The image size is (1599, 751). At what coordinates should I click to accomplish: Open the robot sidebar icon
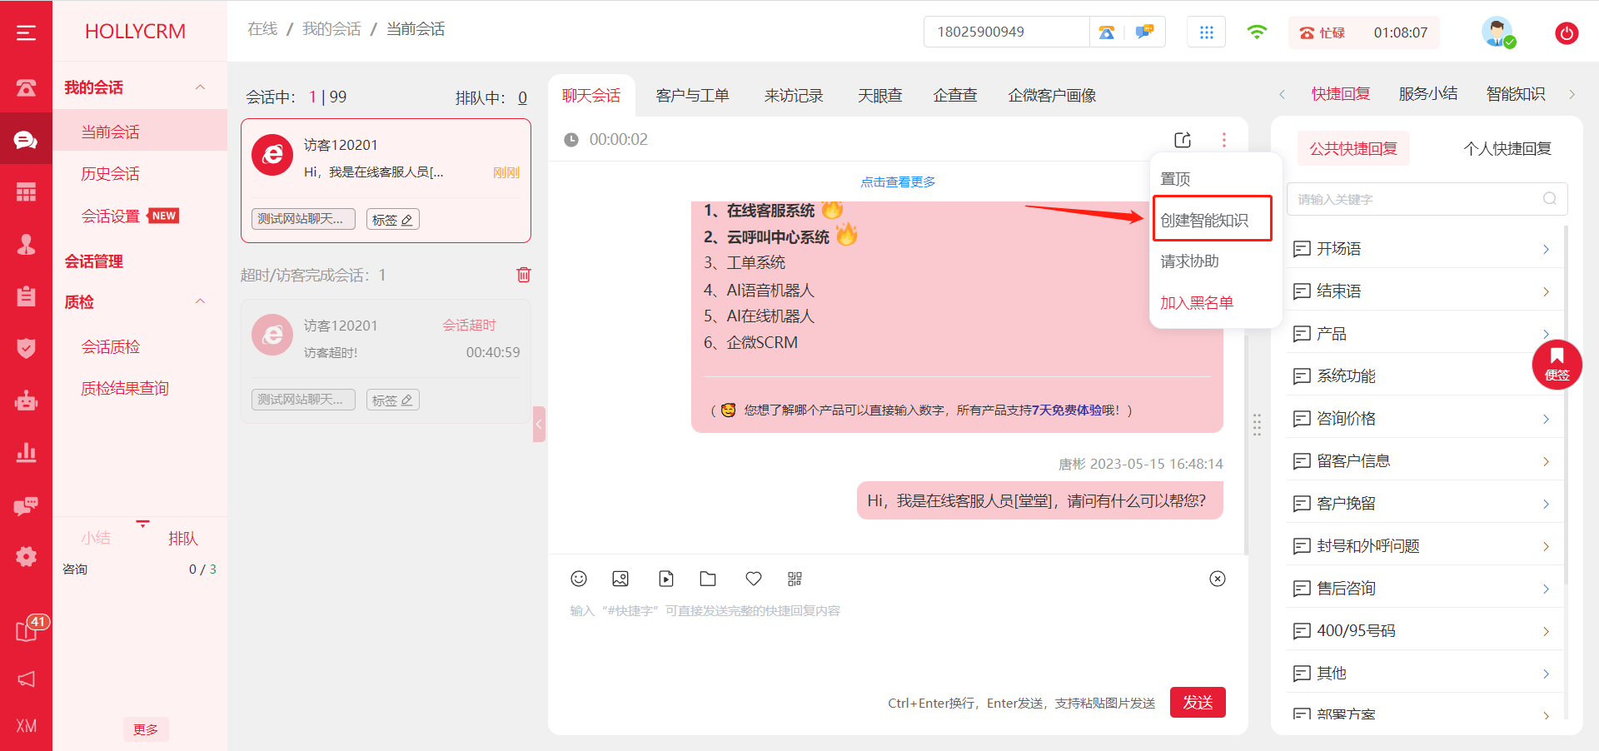(26, 400)
